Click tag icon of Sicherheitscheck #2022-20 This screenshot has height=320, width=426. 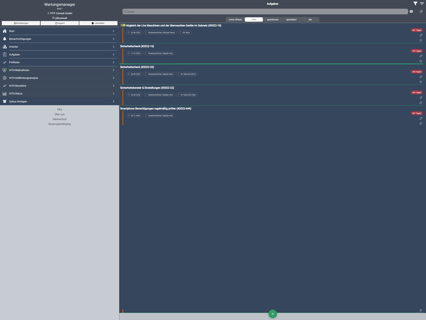pos(421,77)
